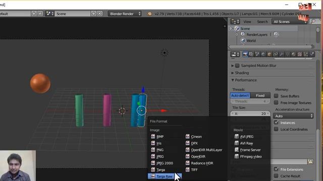Click the outliner search filter icon
This screenshot has height=181, width=323.
click(313, 22)
